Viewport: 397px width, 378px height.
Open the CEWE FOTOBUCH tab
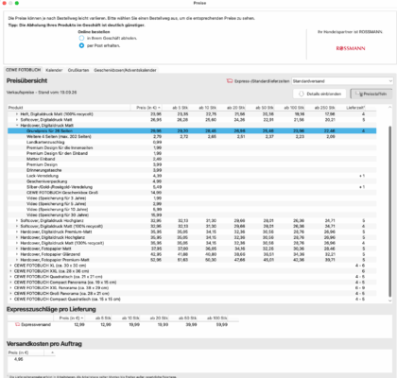pyautogui.click(x=24, y=70)
